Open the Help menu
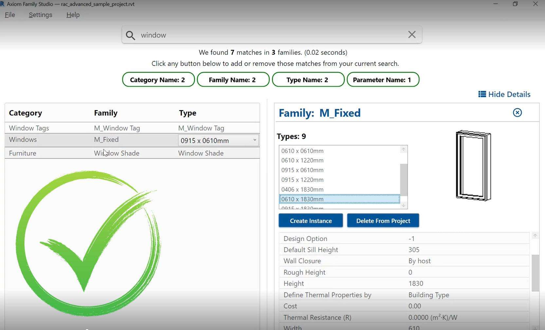The height and width of the screenshot is (330, 545). tap(73, 15)
